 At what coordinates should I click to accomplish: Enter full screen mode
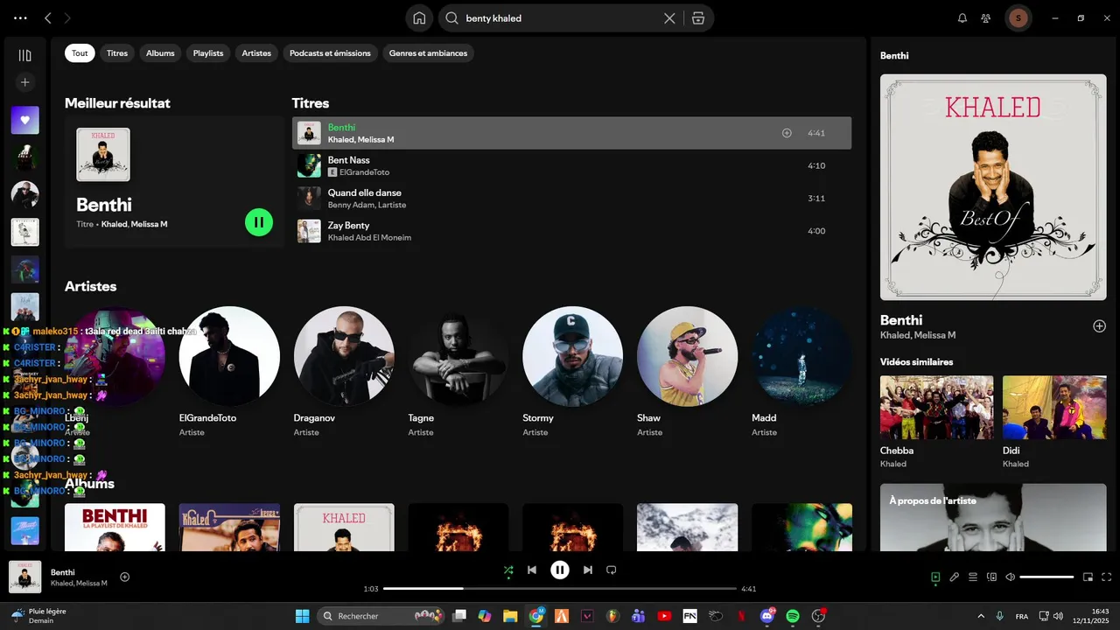(1107, 577)
